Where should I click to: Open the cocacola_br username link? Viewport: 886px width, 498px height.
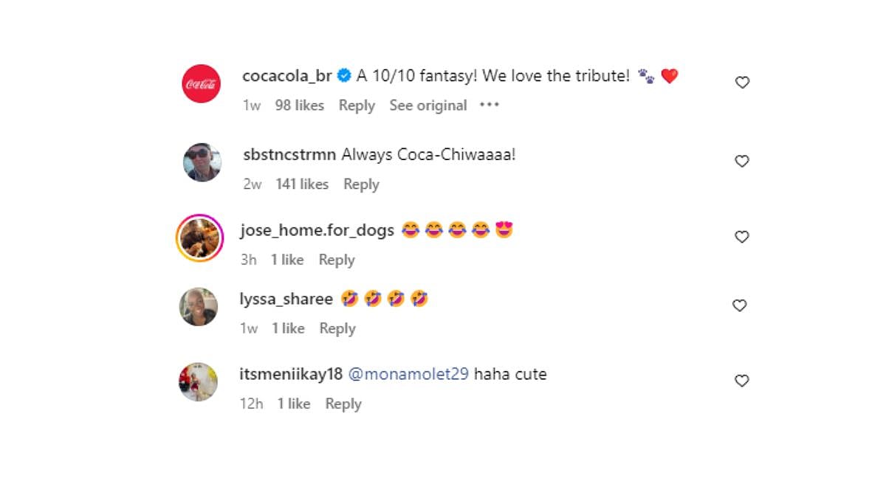(x=286, y=76)
